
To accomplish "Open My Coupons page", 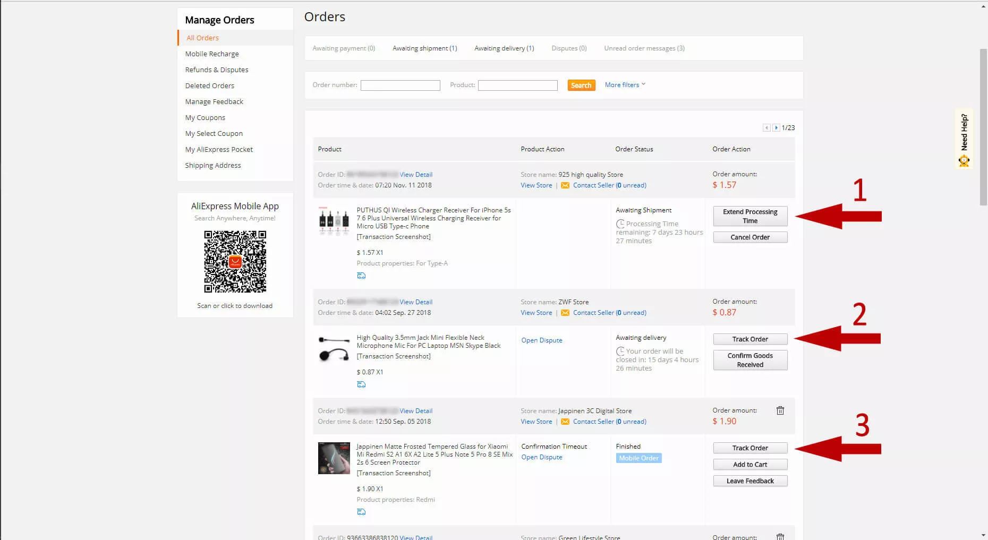I will 205,117.
